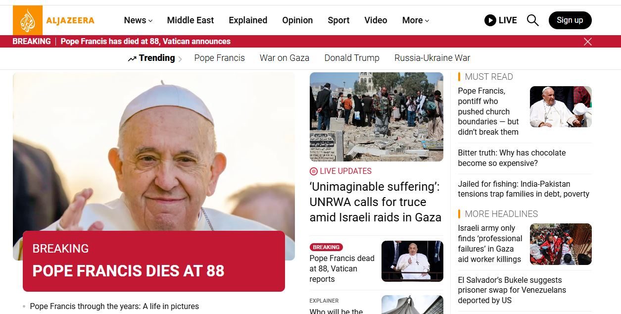Open Russia-Ukraine War trending topic
621x314 pixels.
432,58
